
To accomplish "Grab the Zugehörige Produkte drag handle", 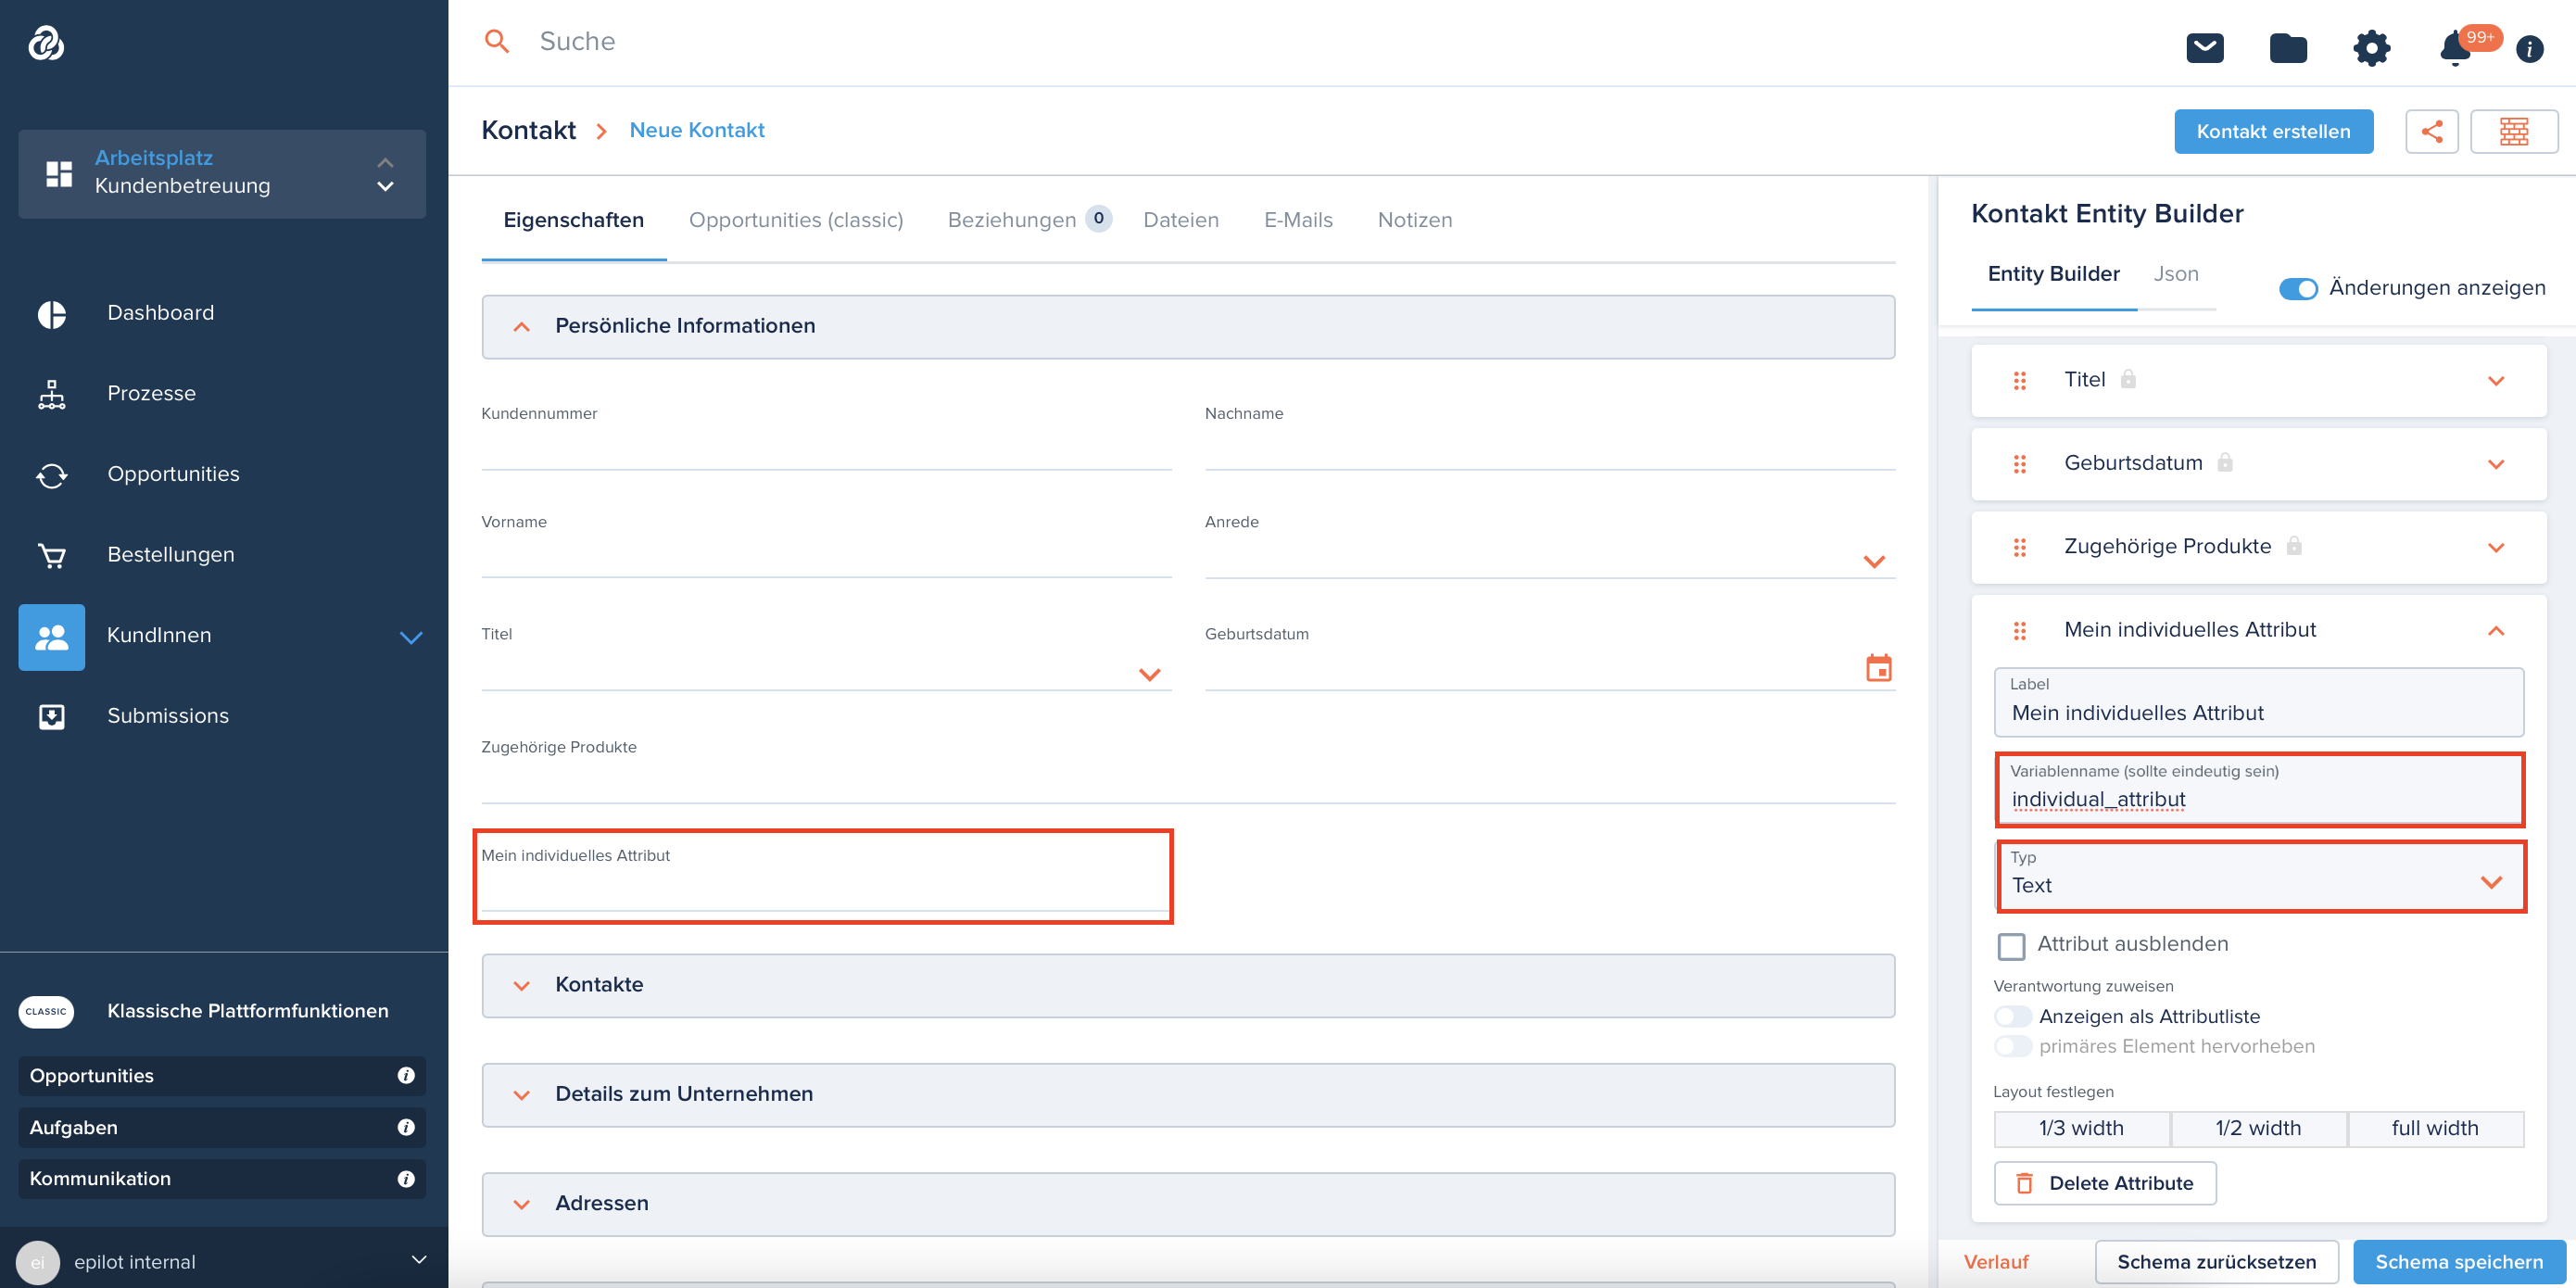I will (x=2019, y=547).
